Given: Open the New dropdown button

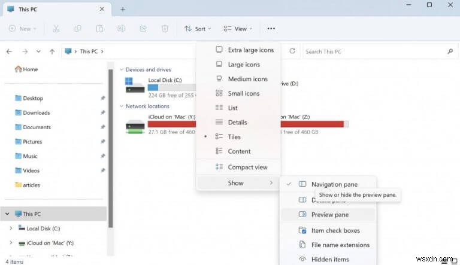Looking at the screenshot, I should click(x=23, y=29).
